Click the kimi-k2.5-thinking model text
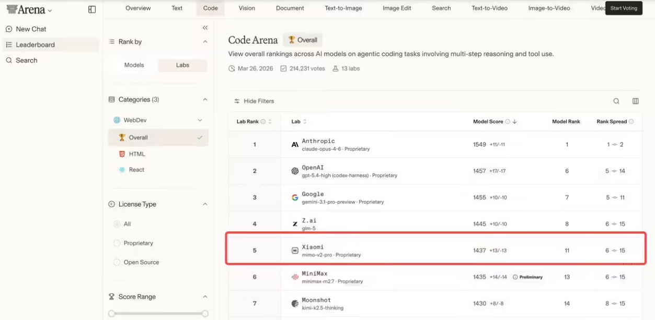This screenshot has width=655, height=320. coord(323,308)
